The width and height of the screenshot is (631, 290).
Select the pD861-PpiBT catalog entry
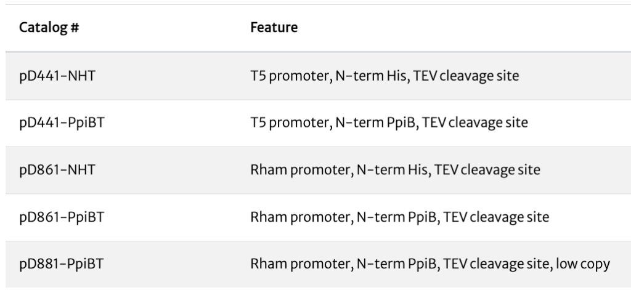[x=62, y=217]
